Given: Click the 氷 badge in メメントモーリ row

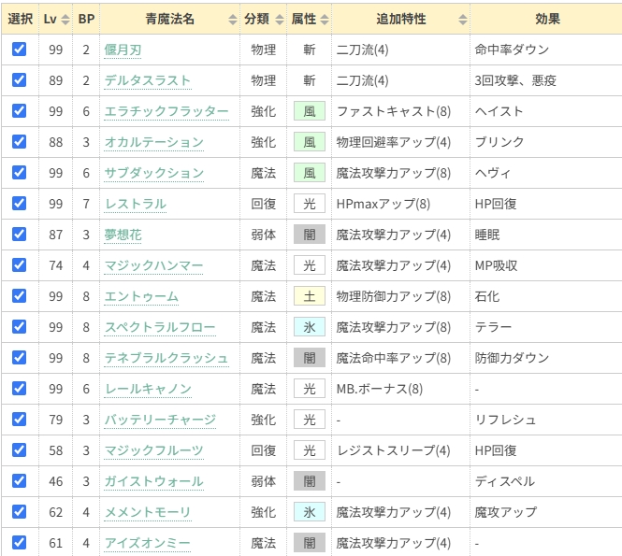Looking at the screenshot, I should (x=309, y=512).
